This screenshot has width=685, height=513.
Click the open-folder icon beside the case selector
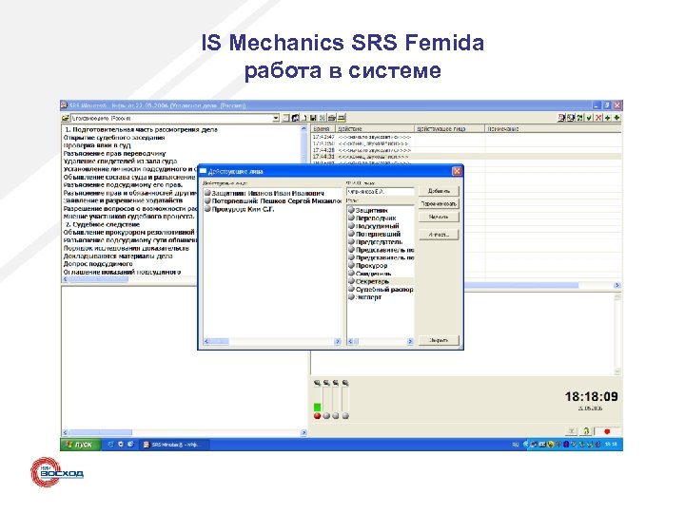click(65, 118)
